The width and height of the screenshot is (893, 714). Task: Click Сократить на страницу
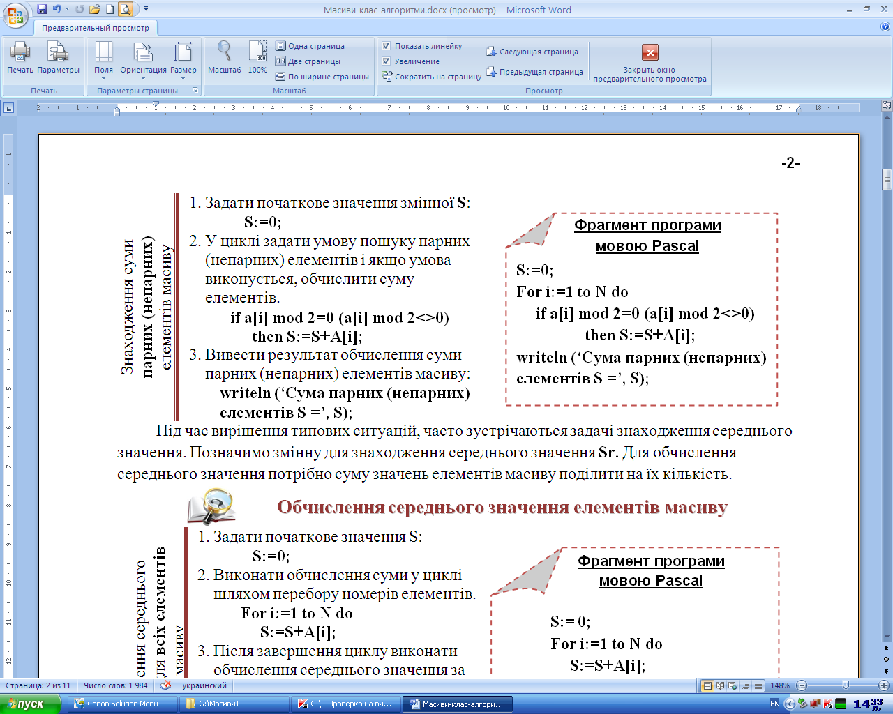tap(432, 77)
